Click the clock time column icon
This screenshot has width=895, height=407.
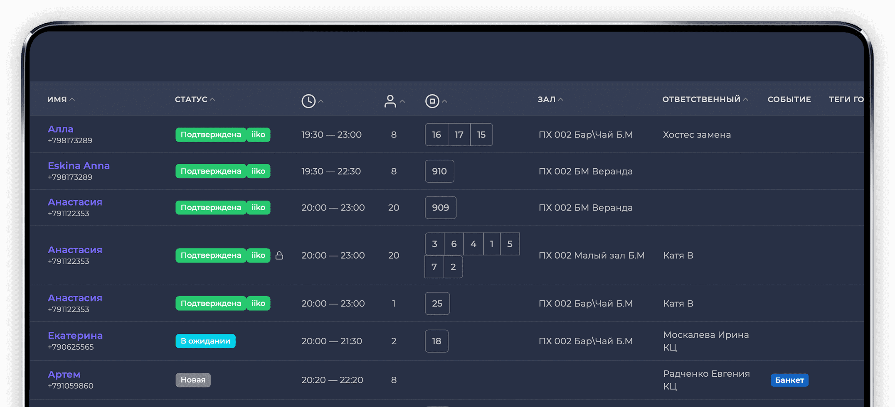308,101
